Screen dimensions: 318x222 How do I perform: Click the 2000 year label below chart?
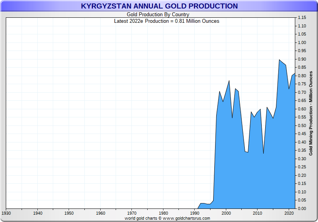point(226,213)
